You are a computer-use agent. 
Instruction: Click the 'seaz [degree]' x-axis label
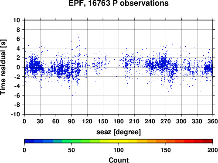pos(119,132)
